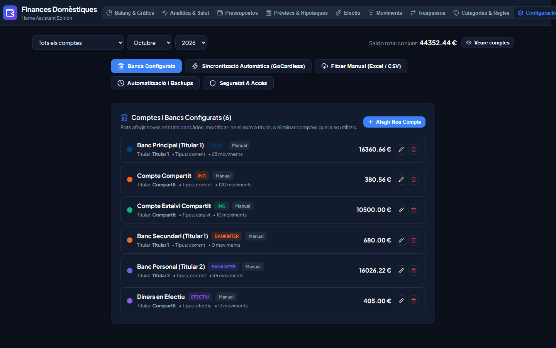Screen dimensions: 556x348
Task: Open the 2026 year dropdown
Action: 191,43
